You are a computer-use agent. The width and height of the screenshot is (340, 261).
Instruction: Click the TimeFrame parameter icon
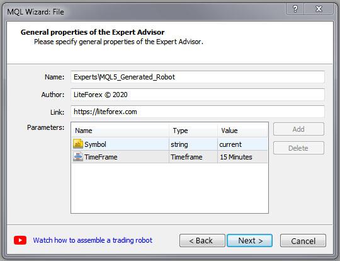(x=78, y=157)
